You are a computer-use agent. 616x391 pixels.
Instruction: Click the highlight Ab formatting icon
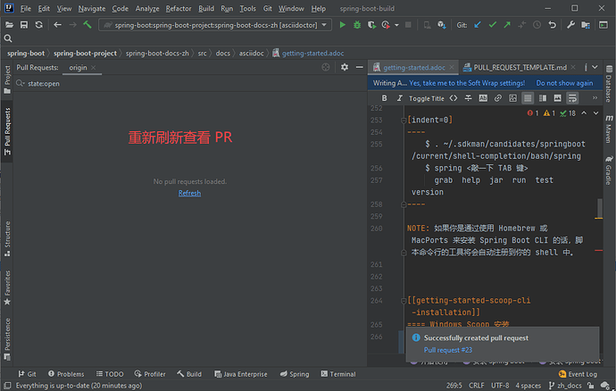(483, 98)
